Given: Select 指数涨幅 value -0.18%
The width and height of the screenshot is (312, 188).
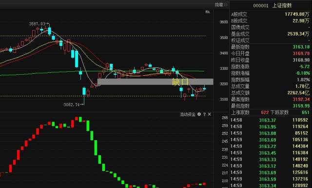Looking at the screenshot, I should point(302,73).
